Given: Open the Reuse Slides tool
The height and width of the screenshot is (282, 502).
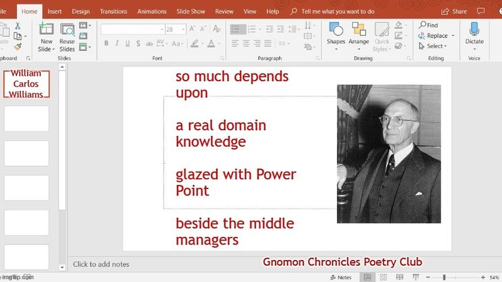Looking at the screenshot, I should (67, 37).
